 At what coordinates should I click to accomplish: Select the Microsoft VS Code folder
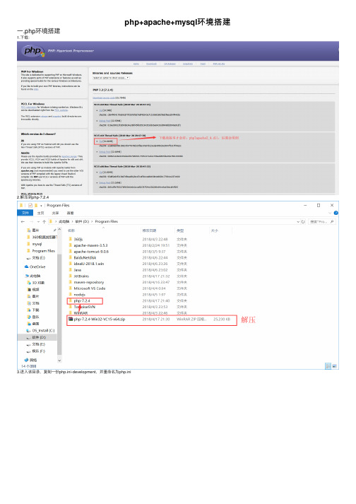89,288
